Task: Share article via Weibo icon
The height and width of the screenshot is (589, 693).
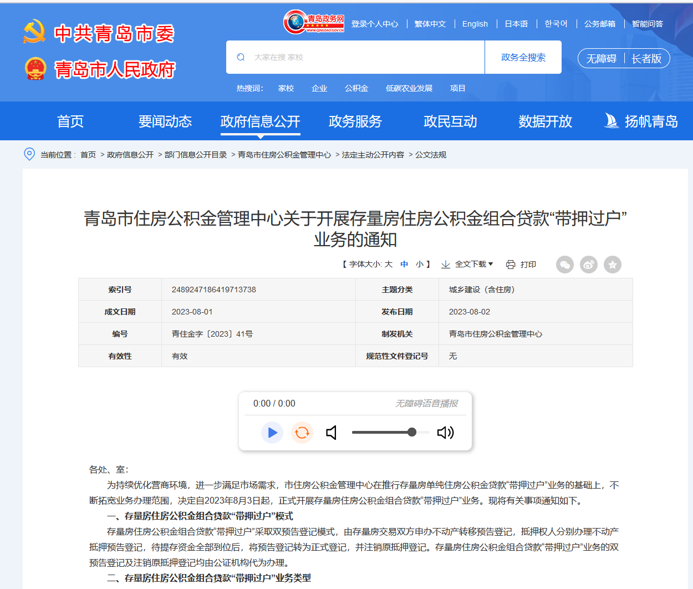Action: (589, 265)
